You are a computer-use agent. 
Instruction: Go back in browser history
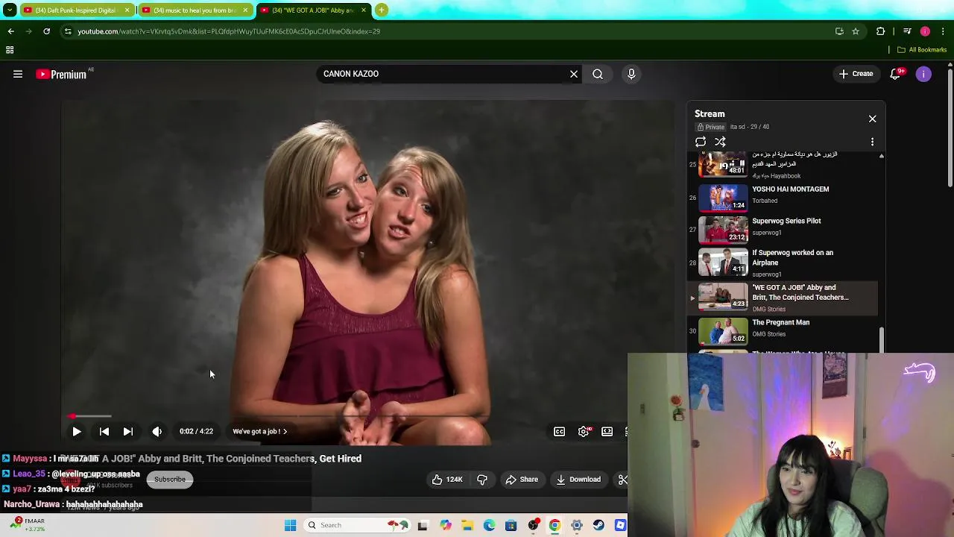(x=11, y=31)
